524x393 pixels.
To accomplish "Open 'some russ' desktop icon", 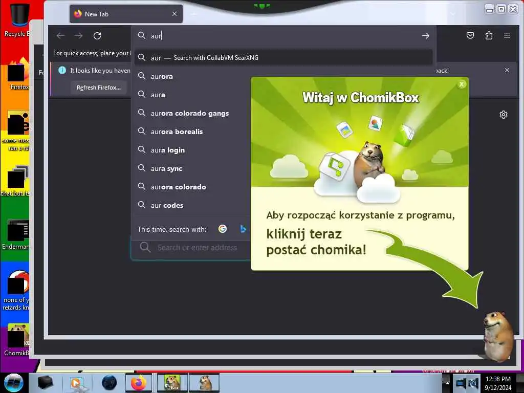I will [16, 131].
